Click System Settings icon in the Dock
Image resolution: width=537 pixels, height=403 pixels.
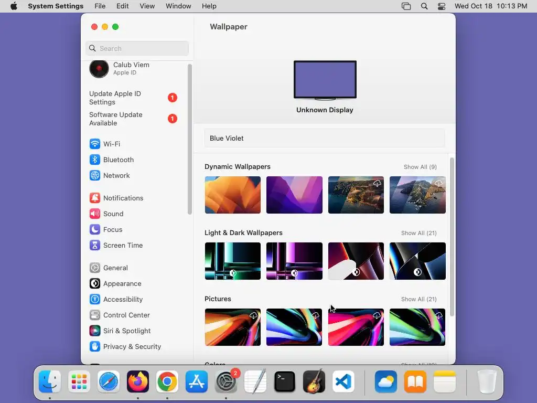pos(226,381)
